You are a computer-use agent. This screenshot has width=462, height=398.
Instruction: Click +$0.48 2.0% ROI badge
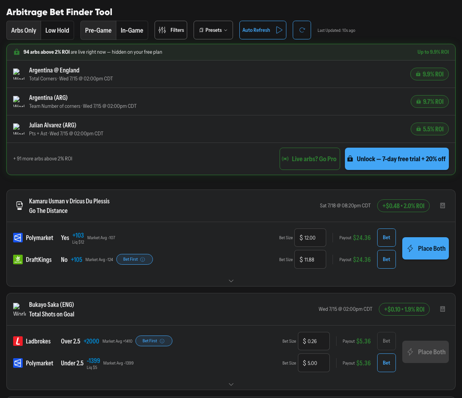(403, 206)
